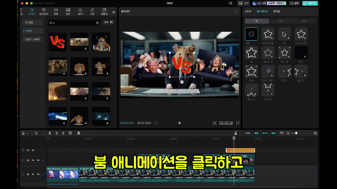Choose the 밀기 R animation
The image size is (337, 189).
tap(301, 71)
